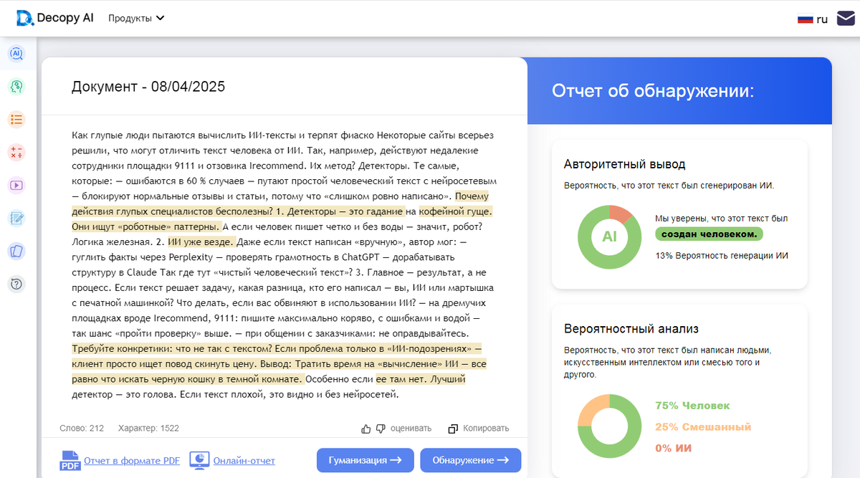Screen dimensions: 860x478
Task: Click highlighted phrase кофейной гуще
Action: pyautogui.click(x=456, y=211)
